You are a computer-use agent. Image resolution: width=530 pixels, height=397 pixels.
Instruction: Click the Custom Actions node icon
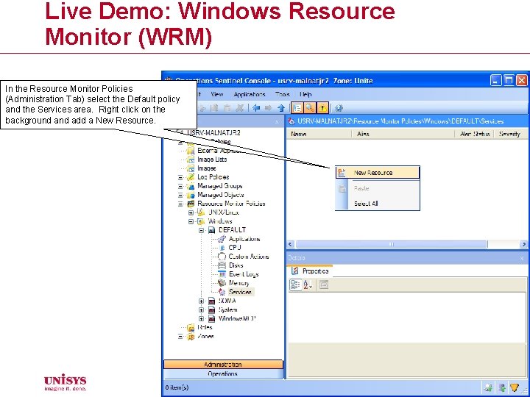[x=222, y=257]
